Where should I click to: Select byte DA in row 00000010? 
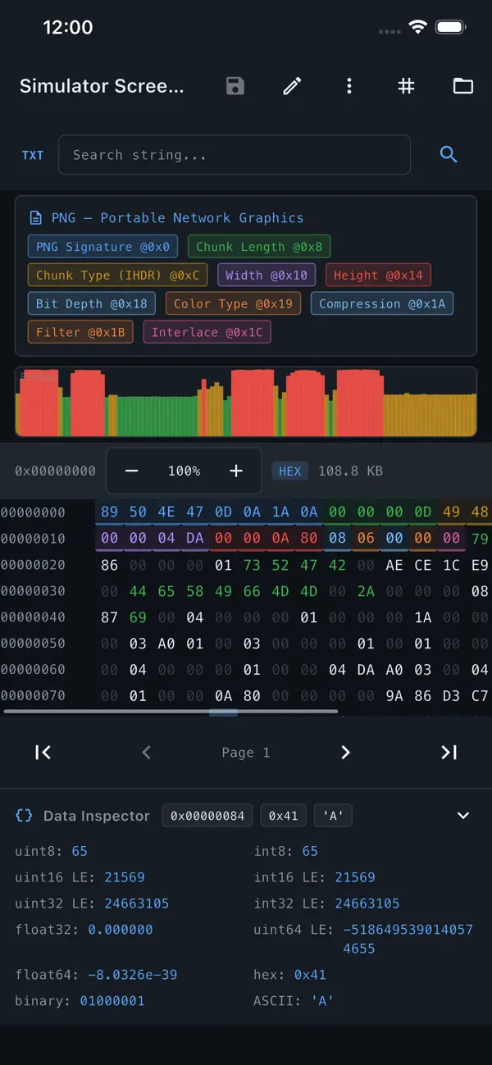195,539
